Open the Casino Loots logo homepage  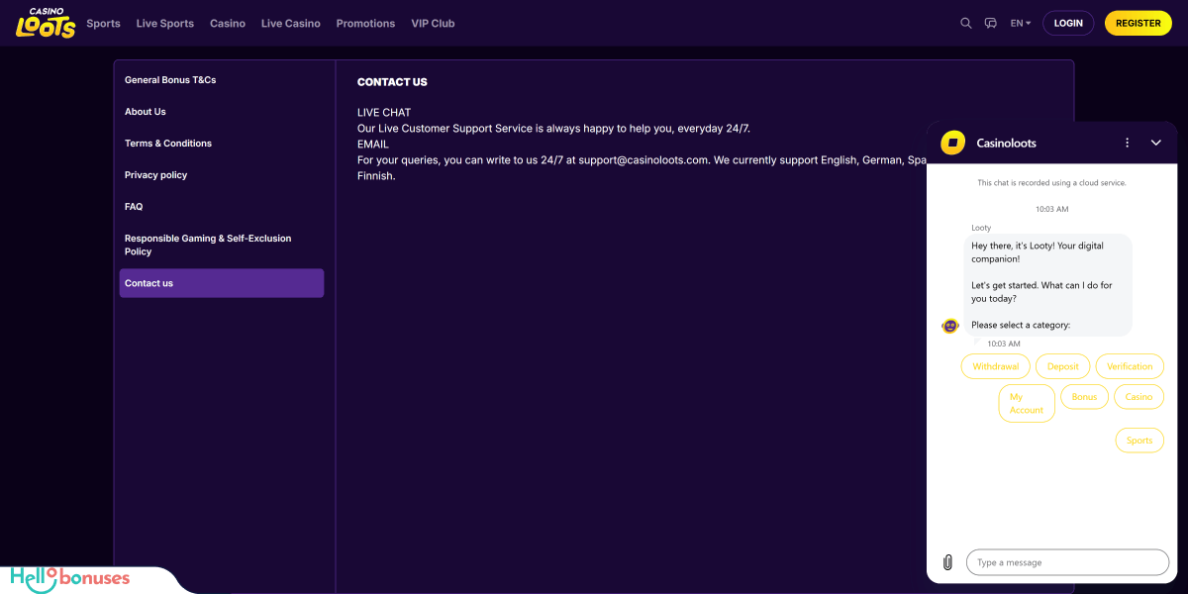(x=46, y=23)
